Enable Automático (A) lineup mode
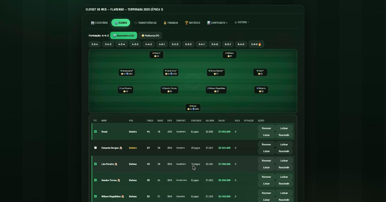 [124, 35]
